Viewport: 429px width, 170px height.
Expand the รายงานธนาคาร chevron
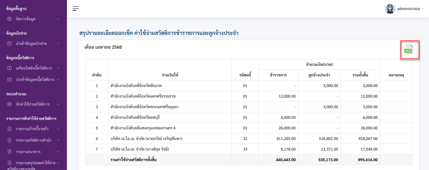point(58,151)
